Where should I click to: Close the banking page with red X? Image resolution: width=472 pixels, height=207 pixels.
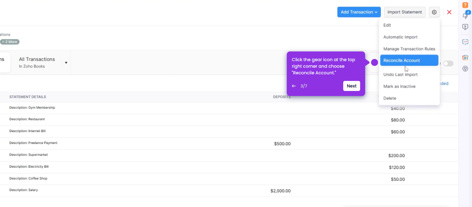(449, 12)
